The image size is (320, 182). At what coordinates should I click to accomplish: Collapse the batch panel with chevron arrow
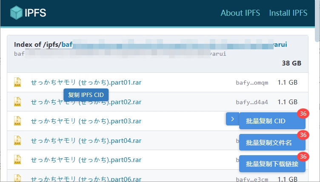pyautogui.click(x=232, y=119)
